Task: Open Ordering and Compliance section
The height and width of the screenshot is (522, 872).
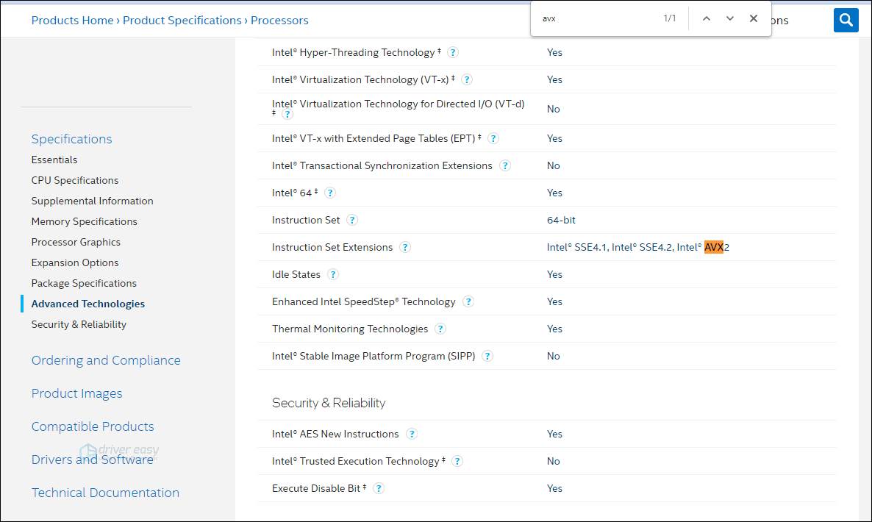Action: (106, 360)
